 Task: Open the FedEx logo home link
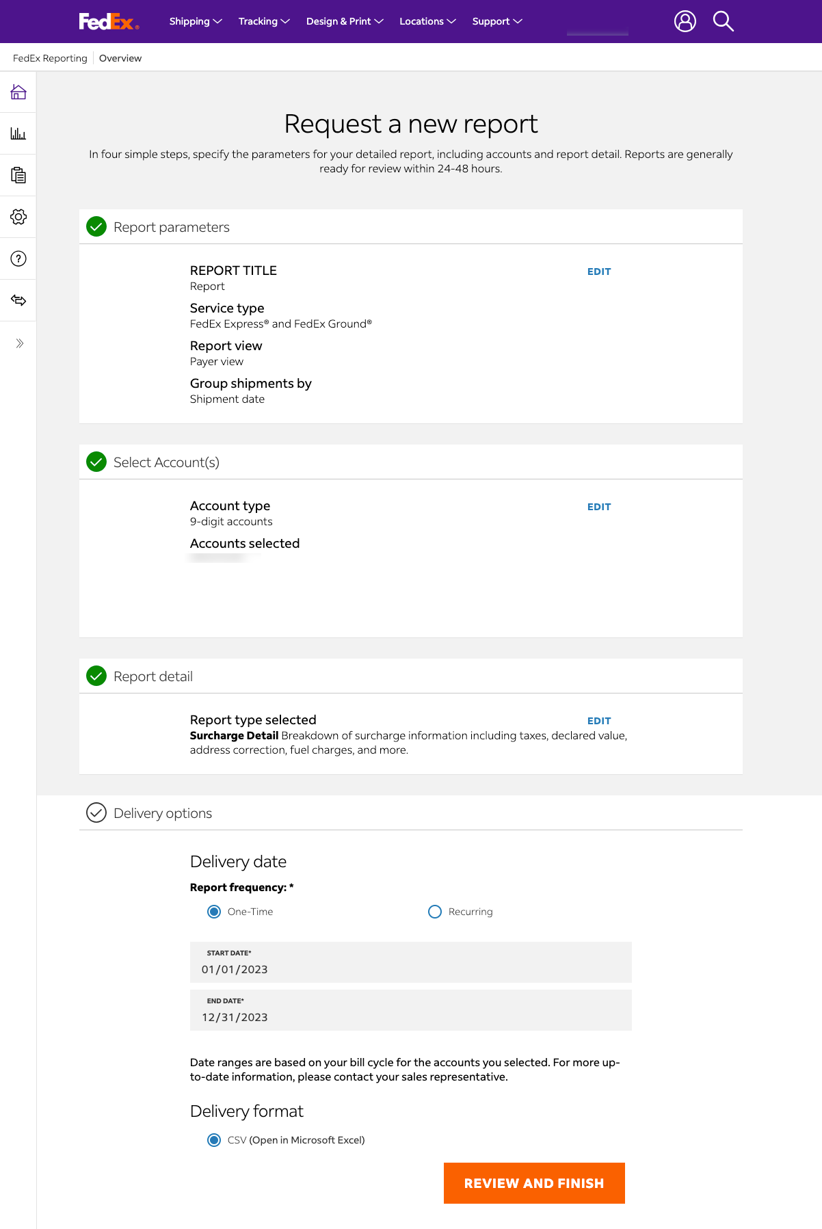coord(109,22)
